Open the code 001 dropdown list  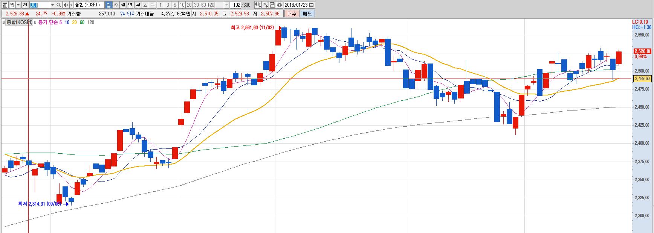coord(52,5)
